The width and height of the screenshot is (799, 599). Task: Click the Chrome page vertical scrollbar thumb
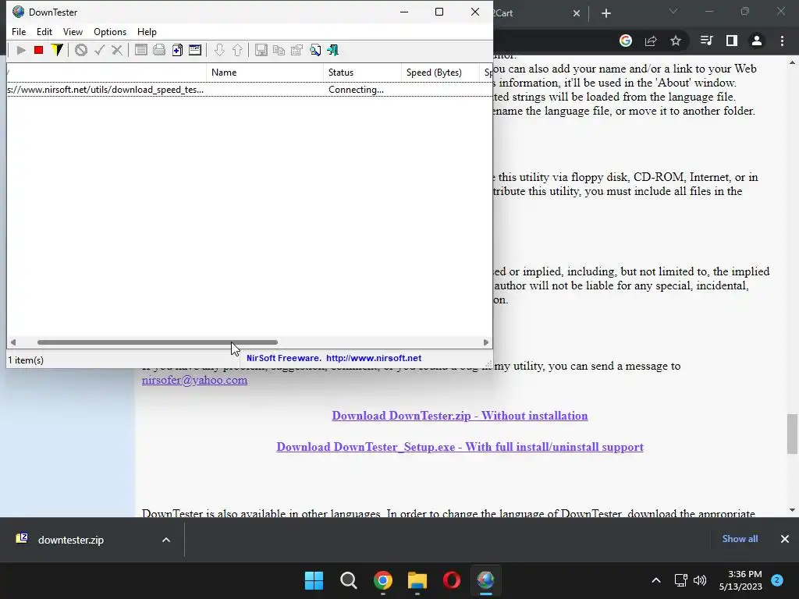click(x=792, y=434)
